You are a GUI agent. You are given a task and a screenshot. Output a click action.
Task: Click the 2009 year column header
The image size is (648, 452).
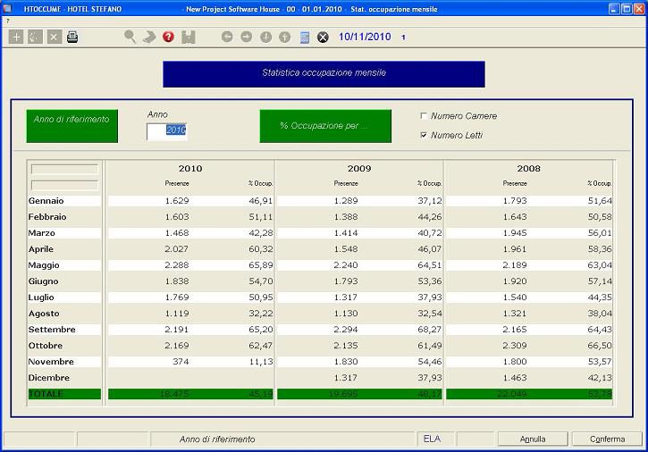click(359, 169)
